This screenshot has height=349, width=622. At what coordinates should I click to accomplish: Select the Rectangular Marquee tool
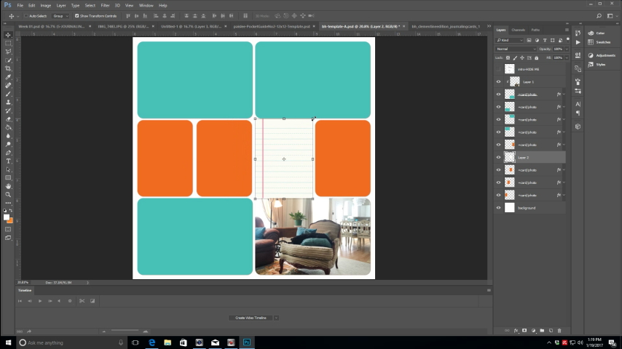[8, 43]
